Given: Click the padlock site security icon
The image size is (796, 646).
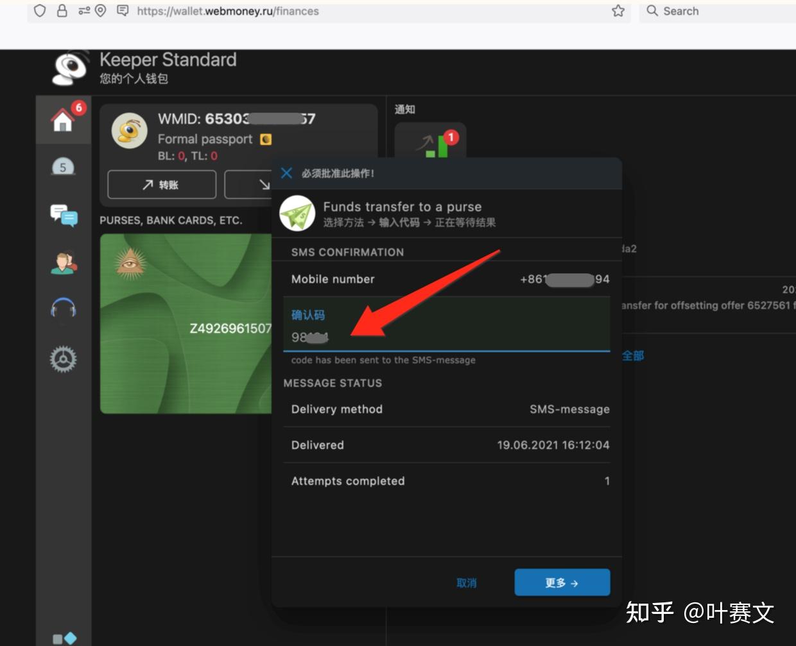Looking at the screenshot, I should click(62, 11).
